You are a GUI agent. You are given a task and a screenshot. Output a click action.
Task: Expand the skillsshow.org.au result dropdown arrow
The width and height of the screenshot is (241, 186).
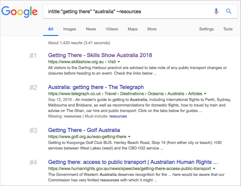click(119, 62)
